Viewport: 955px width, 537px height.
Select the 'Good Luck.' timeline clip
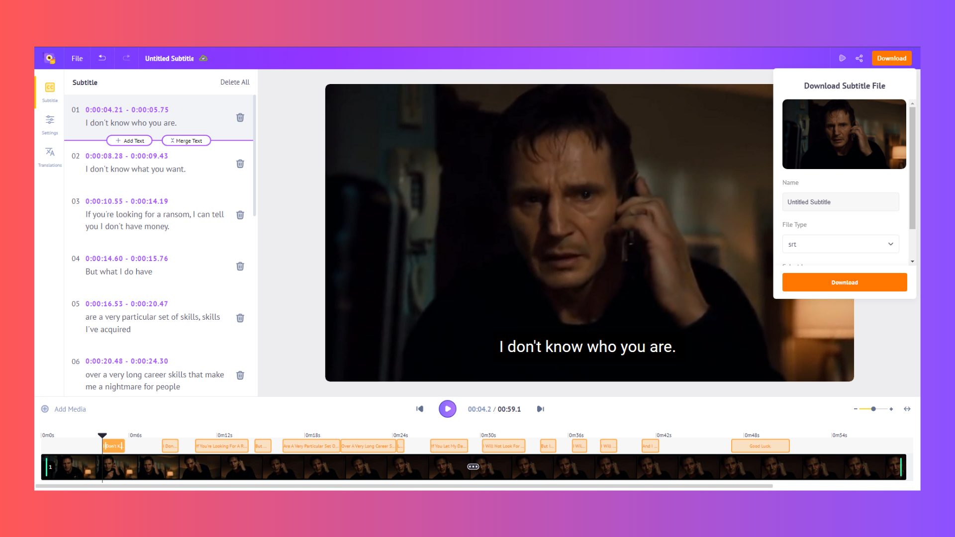[x=760, y=446]
